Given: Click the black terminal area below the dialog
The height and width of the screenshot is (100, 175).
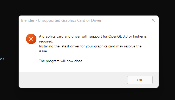Looking at the screenshot, I should tap(87, 94).
